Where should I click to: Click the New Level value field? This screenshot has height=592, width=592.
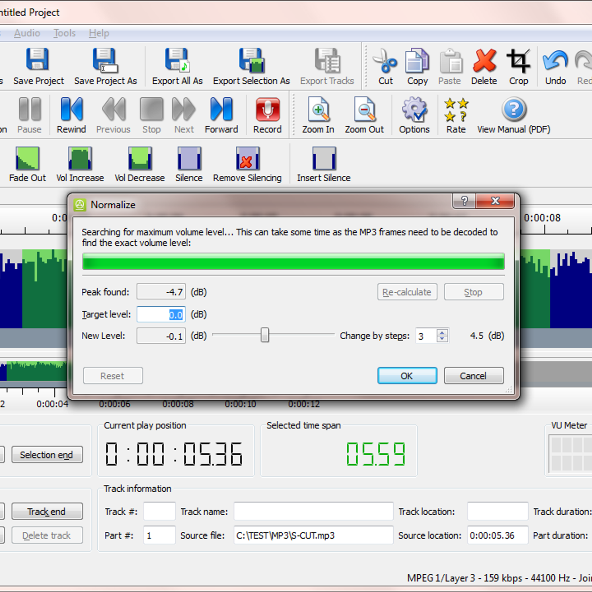point(161,336)
